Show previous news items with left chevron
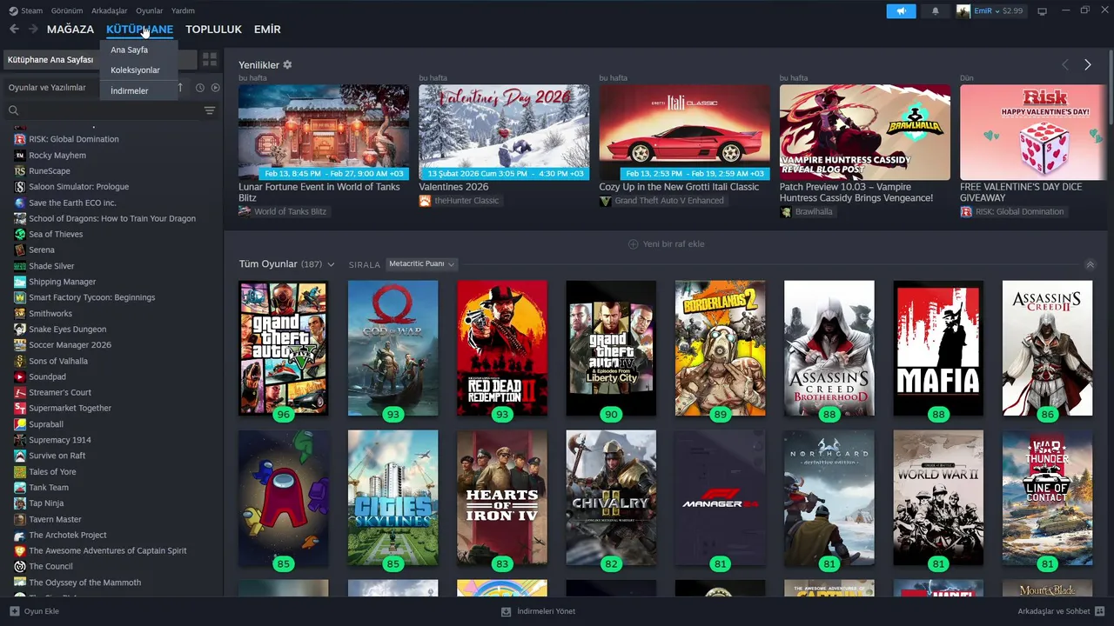 pyautogui.click(x=1064, y=65)
